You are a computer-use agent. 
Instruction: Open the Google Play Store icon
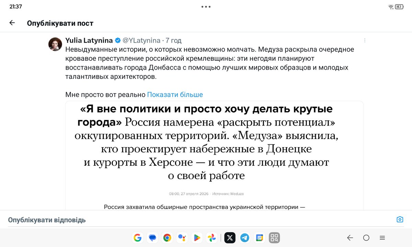point(197,238)
